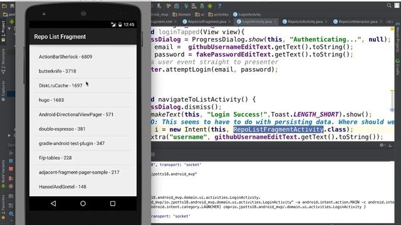Select the gradle-android-test-plugin - 347 item

pos(83,143)
